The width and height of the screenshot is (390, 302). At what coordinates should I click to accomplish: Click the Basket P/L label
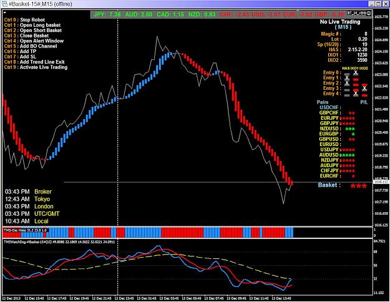[329, 185]
